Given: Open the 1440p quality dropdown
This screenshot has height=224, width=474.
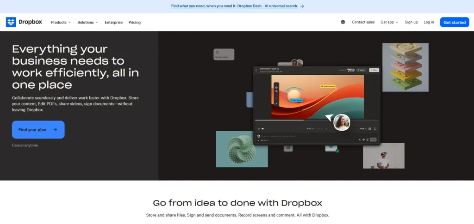Looking at the screenshot, I should pyautogui.click(x=363, y=129).
